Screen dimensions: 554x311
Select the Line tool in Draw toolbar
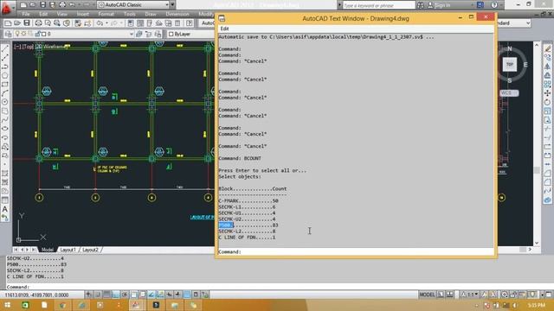5,49
